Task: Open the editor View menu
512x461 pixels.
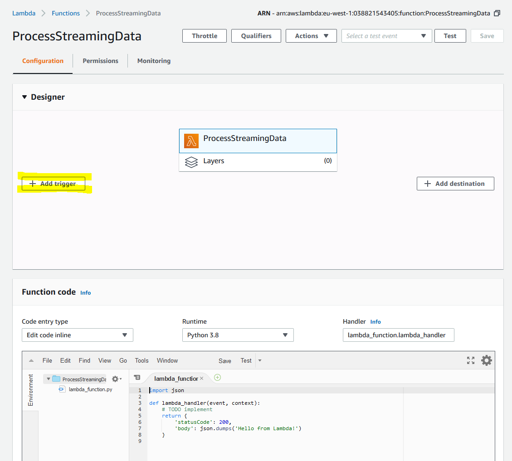Action: tap(104, 360)
